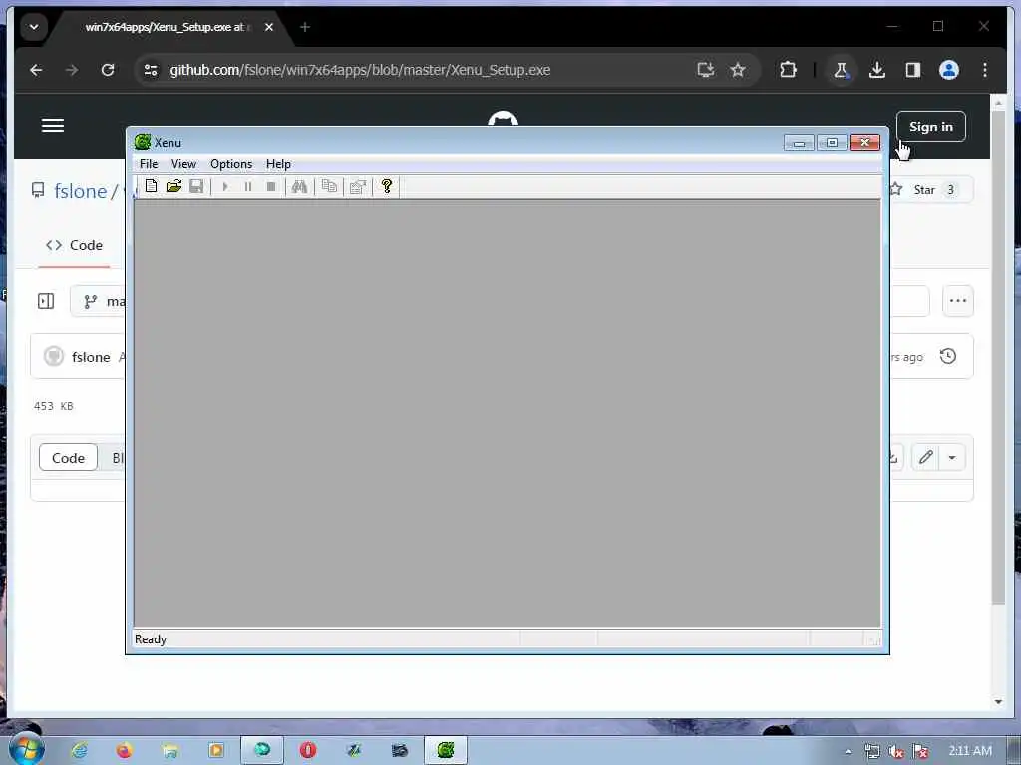Viewport: 1021px width, 765px height.
Task: Click the pencil edit file icon on GitHub
Action: click(x=925, y=457)
